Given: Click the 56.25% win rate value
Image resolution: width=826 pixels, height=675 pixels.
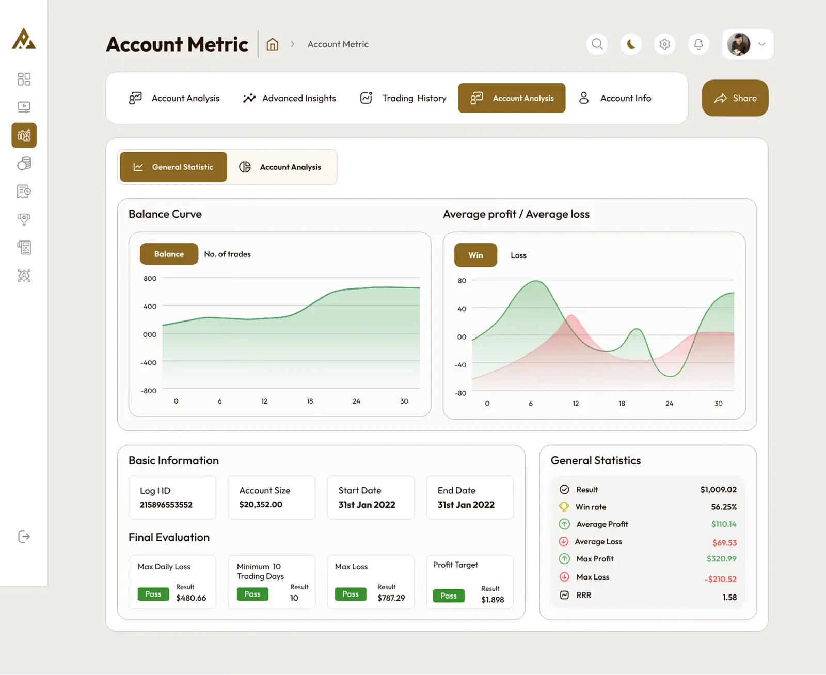Looking at the screenshot, I should click(724, 507).
